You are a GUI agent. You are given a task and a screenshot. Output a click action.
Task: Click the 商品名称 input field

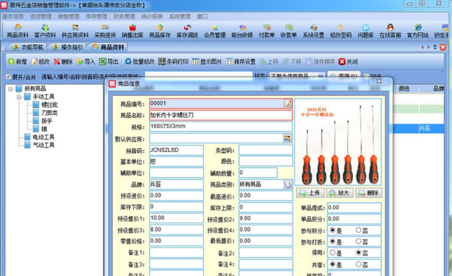coord(221,115)
